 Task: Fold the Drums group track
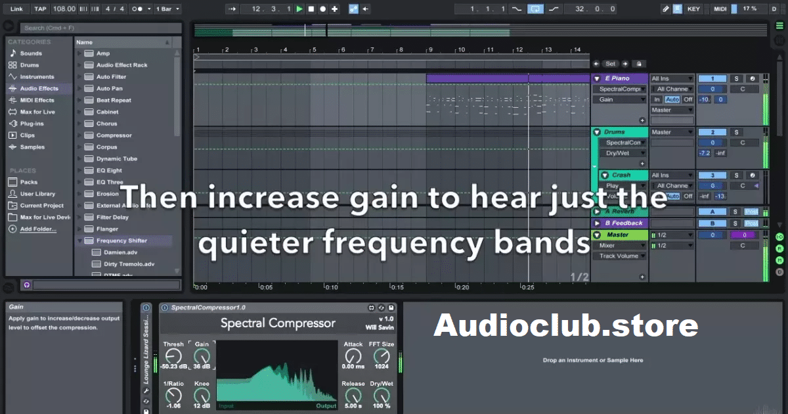[x=597, y=132]
